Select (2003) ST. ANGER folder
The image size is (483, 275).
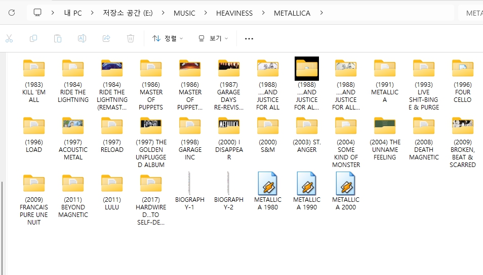pyautogui.click(x=307, y=135)
